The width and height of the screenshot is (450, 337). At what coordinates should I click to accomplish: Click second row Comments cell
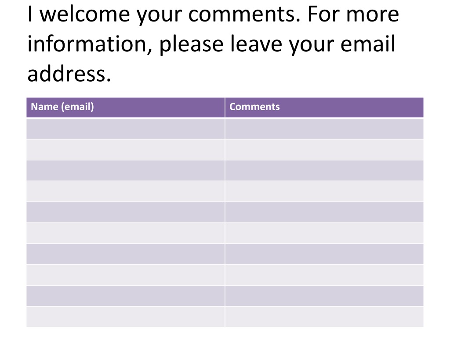[324, 150]
